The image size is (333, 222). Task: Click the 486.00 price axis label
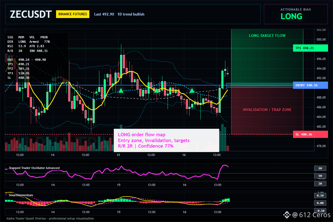pyautogui.click(x=321, y=107)
